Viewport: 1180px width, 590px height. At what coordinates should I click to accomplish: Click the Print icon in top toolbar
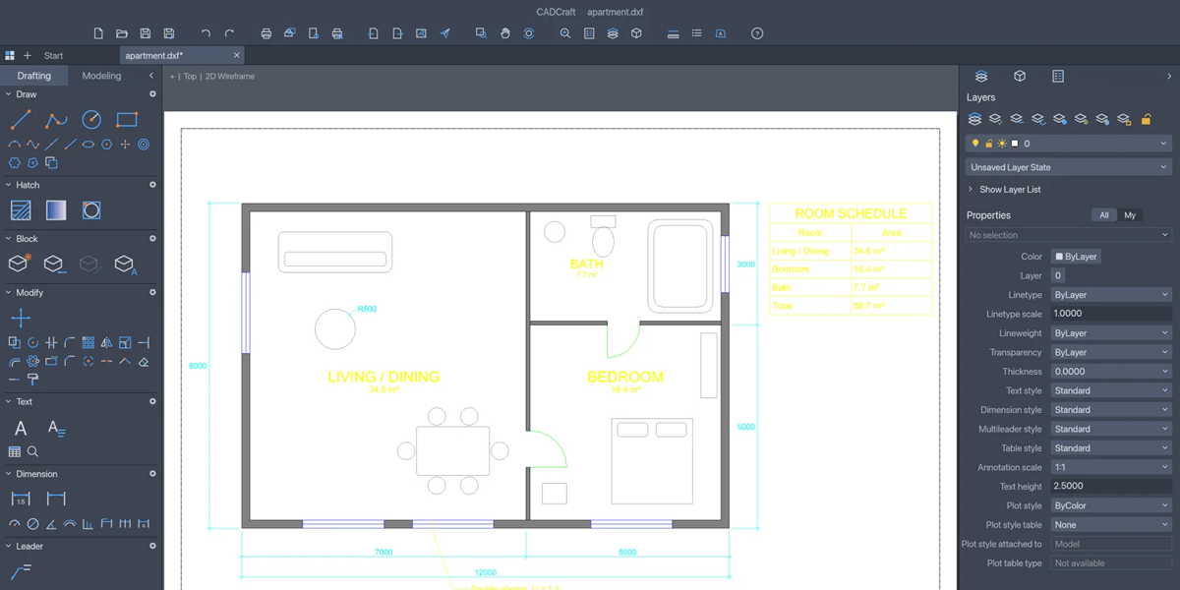tap(265, 33)
